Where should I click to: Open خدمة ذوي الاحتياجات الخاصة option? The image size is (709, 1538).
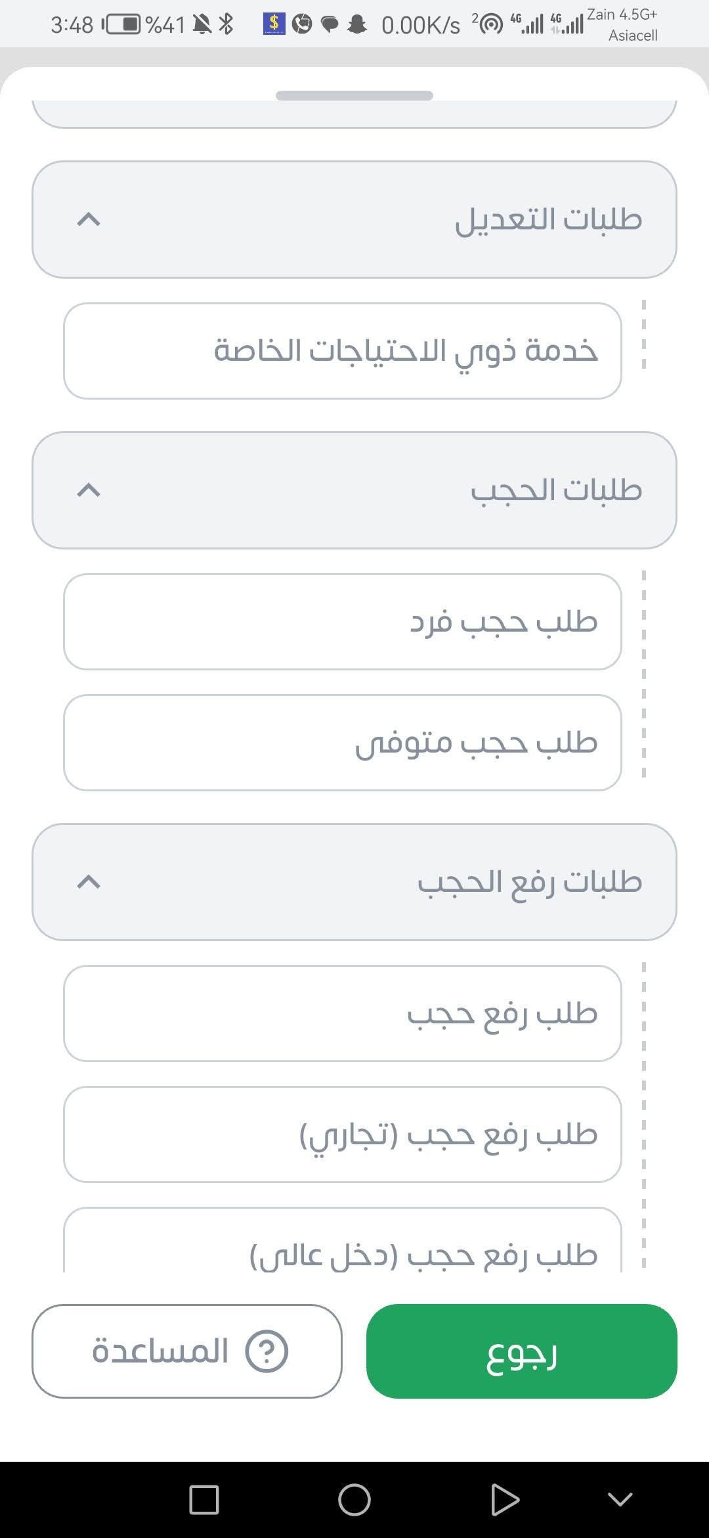[342, 351]
